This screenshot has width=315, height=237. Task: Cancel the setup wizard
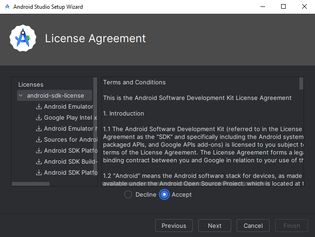pyautogui.click(x=253, y=226)
